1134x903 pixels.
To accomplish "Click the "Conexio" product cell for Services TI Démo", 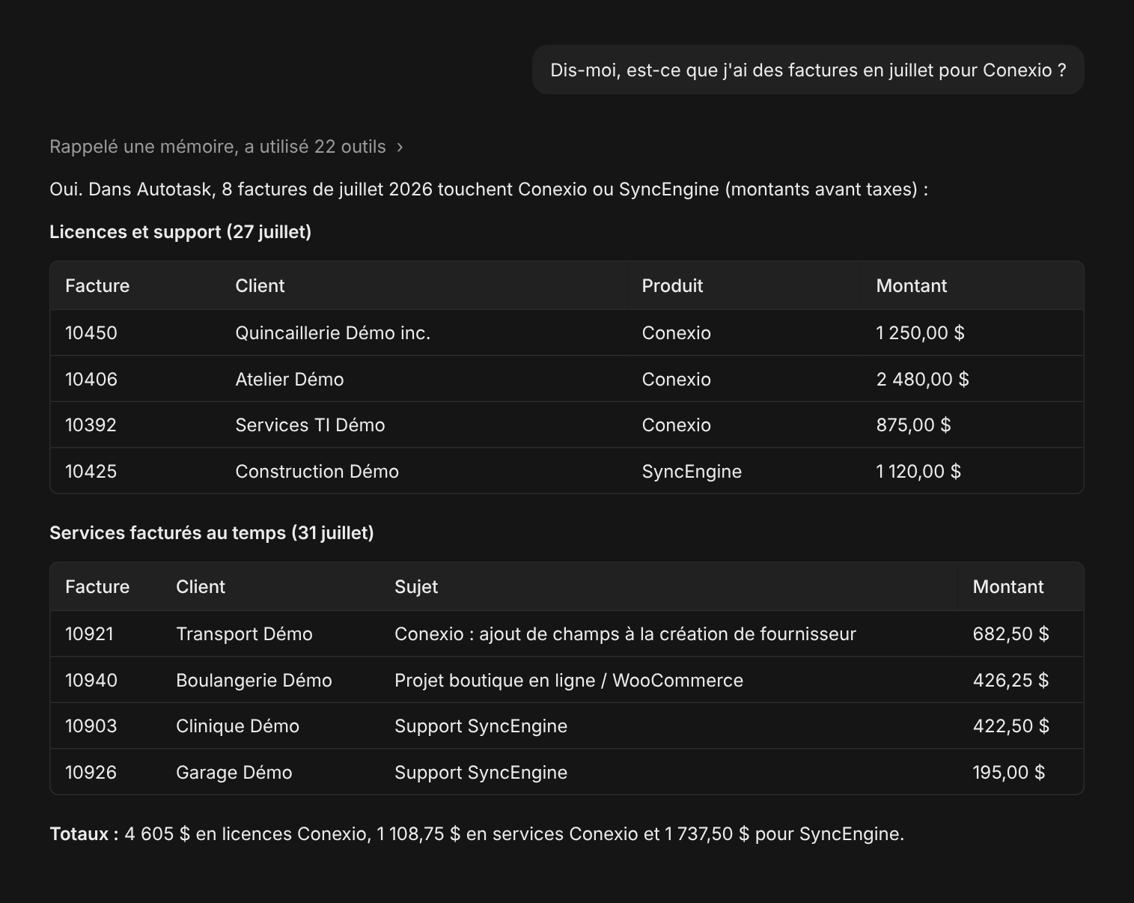I will point(676,425).
